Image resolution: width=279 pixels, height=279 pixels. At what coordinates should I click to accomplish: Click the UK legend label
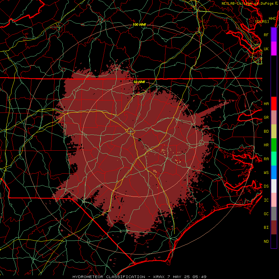pyautogui.click(x=266, y=49)
